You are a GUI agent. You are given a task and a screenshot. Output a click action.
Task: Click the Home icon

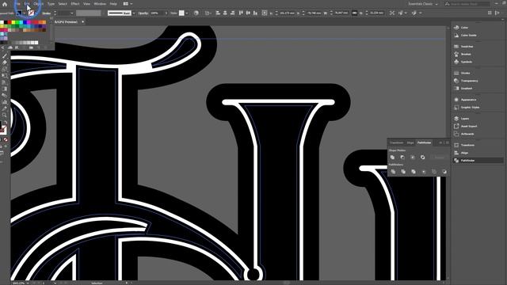tap(5, 4)
